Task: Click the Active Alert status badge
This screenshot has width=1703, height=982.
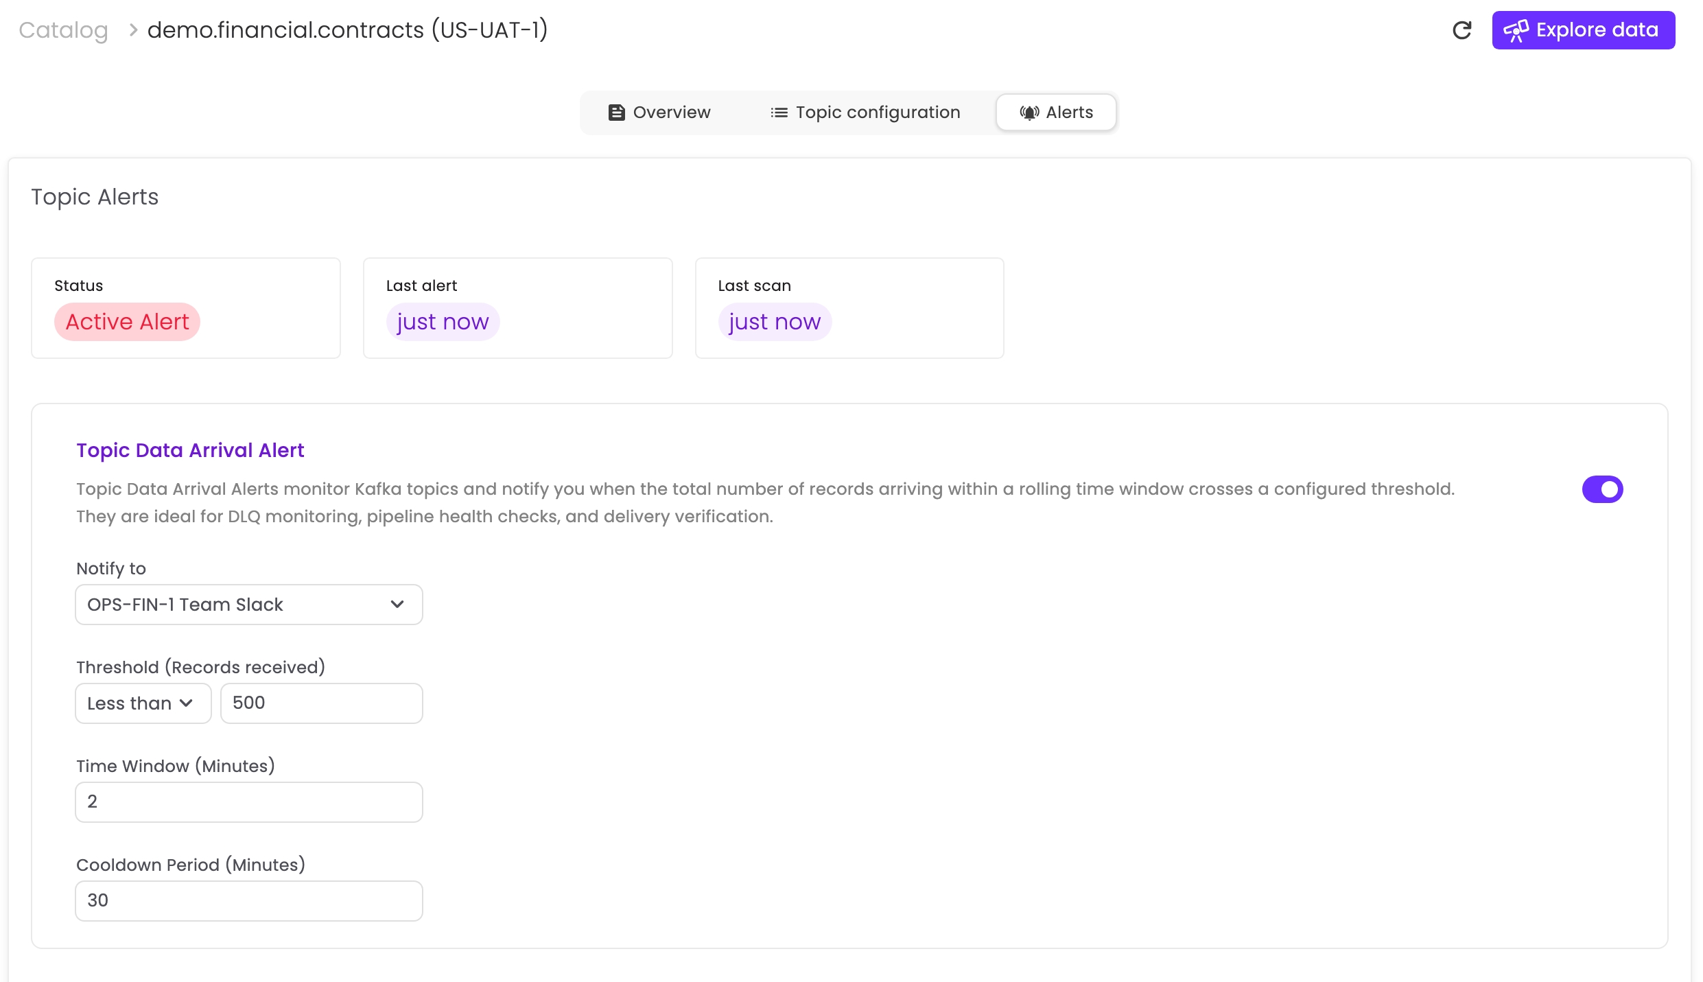Action: pos(127,322)
